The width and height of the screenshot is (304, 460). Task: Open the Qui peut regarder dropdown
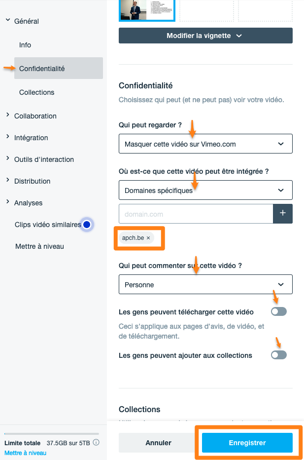click(205, 144)
